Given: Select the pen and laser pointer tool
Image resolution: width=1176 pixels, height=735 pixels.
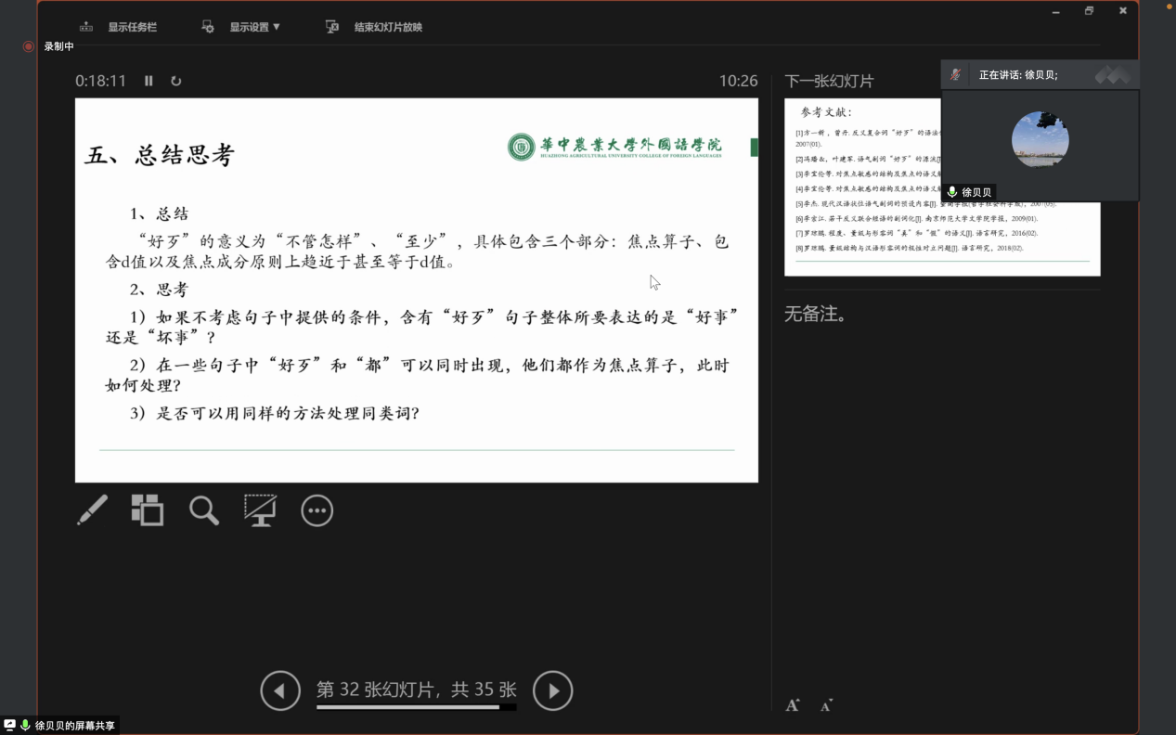Looking at the screenshot, I should pos(92,510).
